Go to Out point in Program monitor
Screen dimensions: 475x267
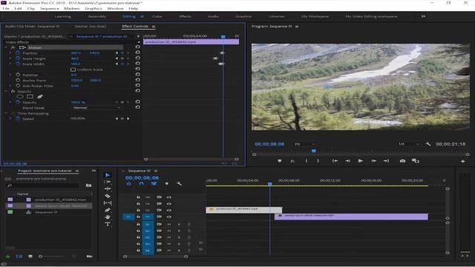point(386,161)
